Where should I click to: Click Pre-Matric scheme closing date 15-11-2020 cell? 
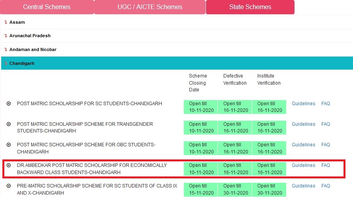tap(201, 189)
